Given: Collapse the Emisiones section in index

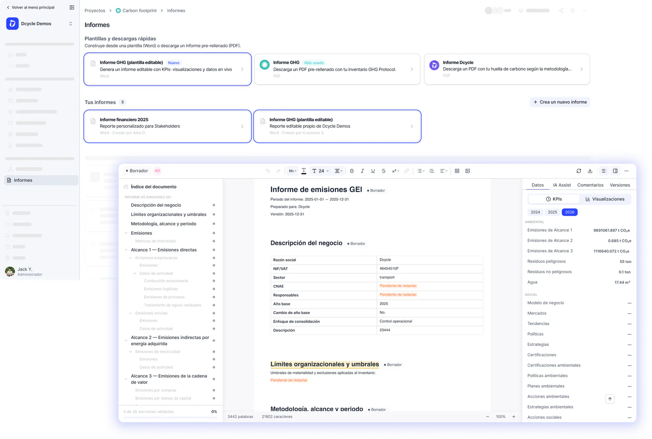Looking at the screenshot, I should pyautogui.click(x=126, y=233).
